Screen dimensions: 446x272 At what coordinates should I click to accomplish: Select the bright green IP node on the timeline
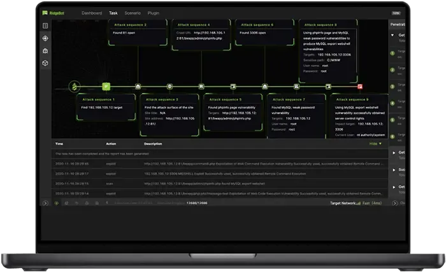(x=106, y=86)
